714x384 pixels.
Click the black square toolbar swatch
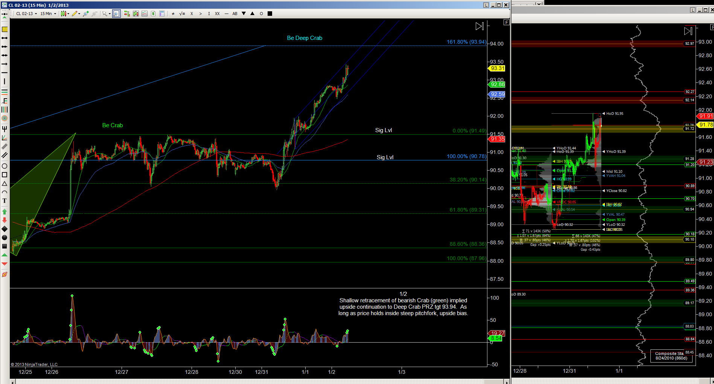click(x=269, y=14)
